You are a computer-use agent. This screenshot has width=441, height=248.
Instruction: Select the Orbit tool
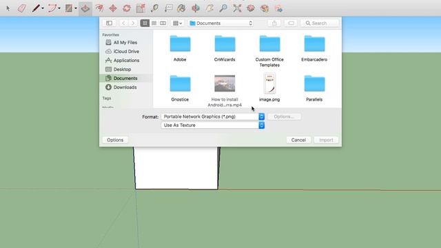[x=196, y=8]
